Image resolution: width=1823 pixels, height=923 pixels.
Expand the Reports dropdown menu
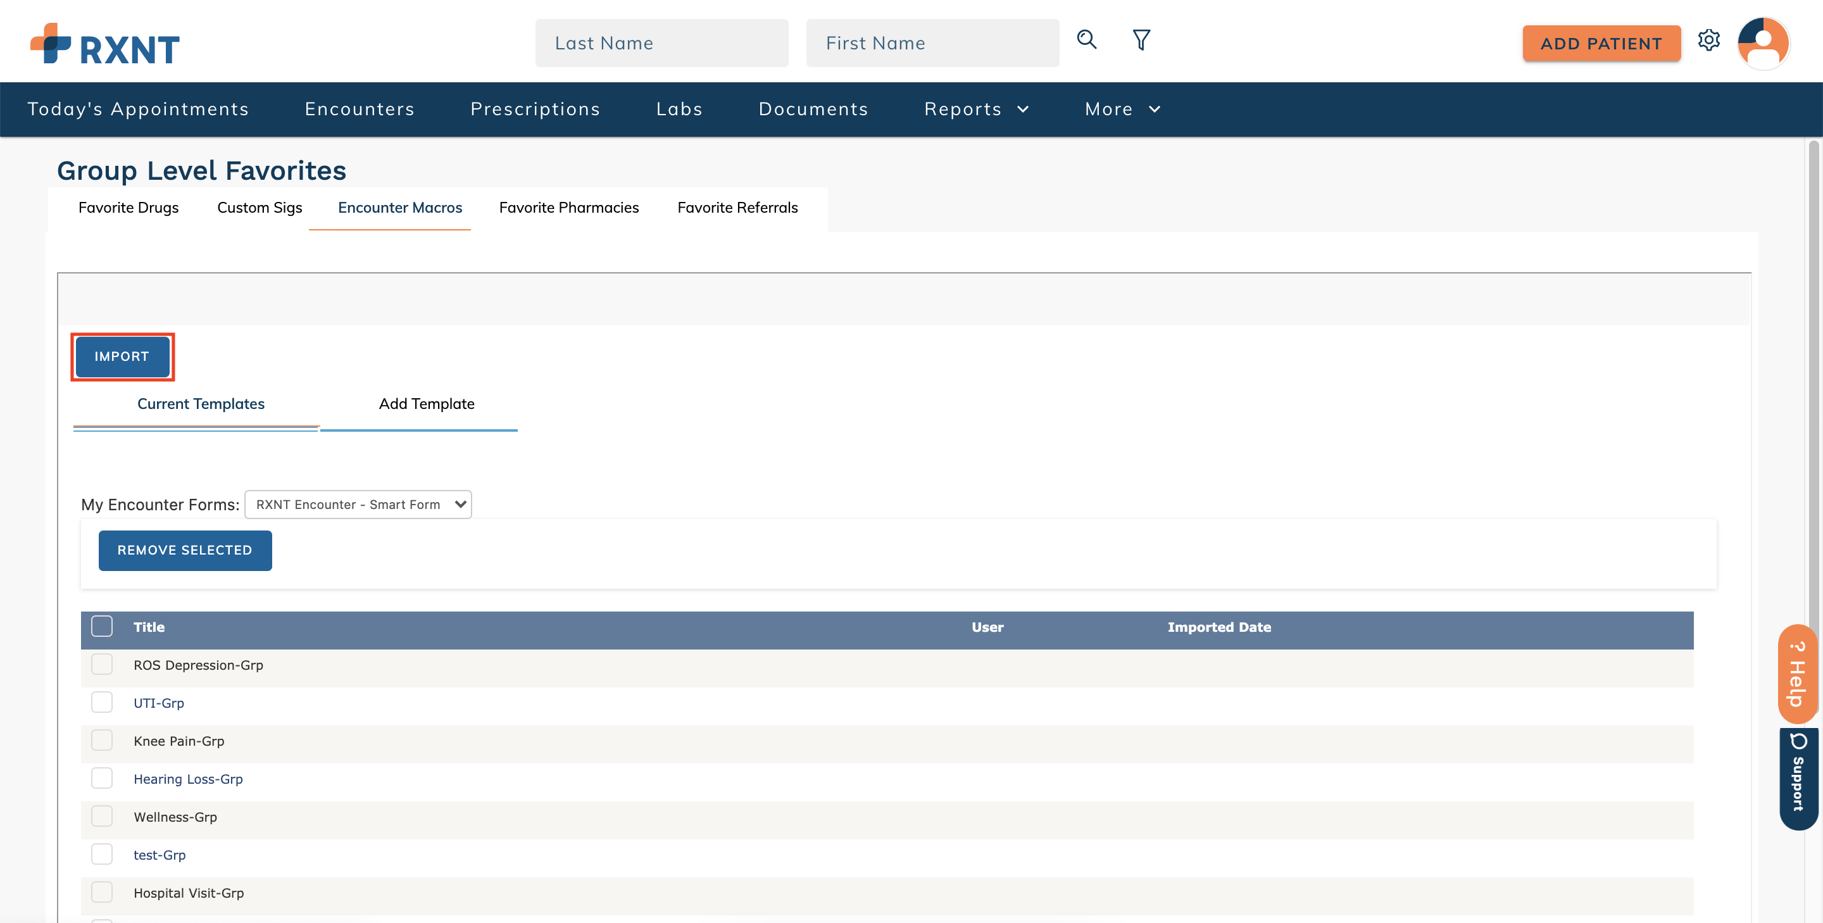tap(977, 109)
